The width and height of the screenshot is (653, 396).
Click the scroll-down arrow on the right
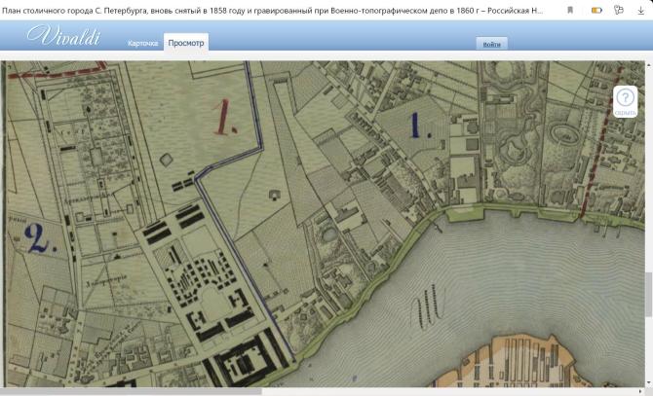(x=648, y=381)
